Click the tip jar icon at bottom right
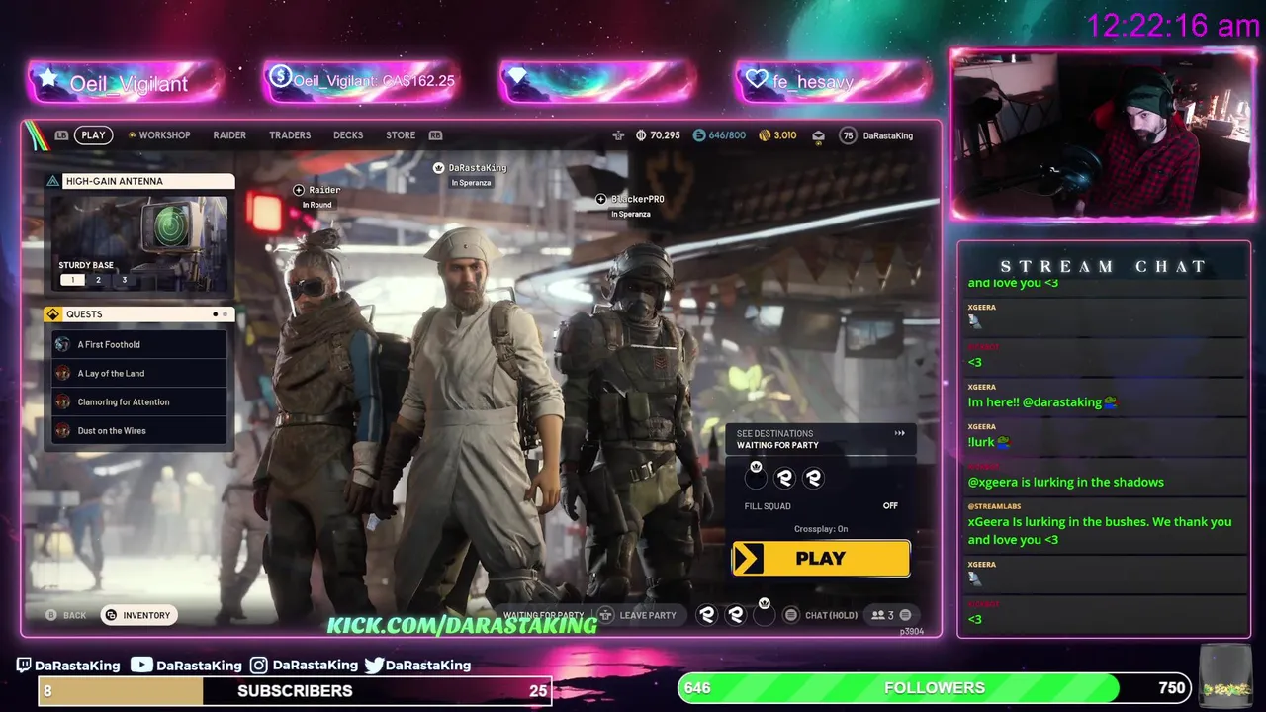This screenshot has height=712, width=1266. click(x=1226, y=674)
